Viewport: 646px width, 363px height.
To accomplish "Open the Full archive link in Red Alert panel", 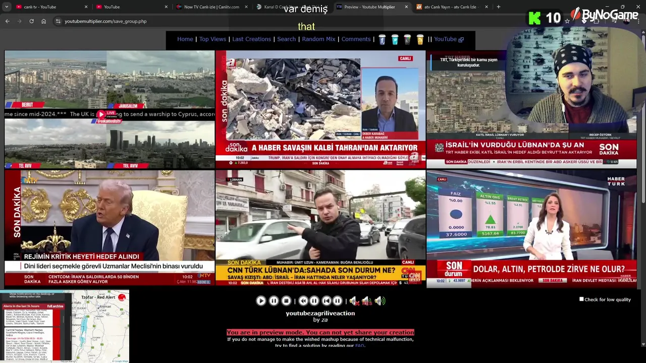I will point(55,306).
